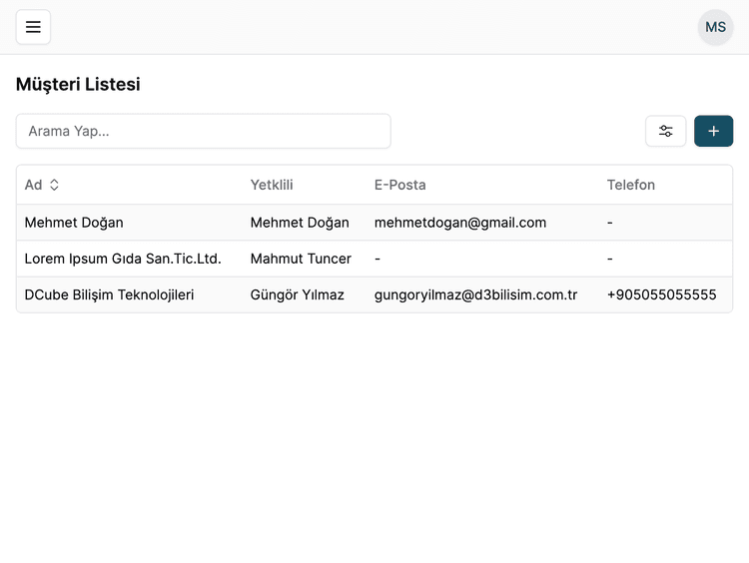The width and height of the screenshot is (749, 563).
Task: Click the MS user avatar
Action: 715,27
